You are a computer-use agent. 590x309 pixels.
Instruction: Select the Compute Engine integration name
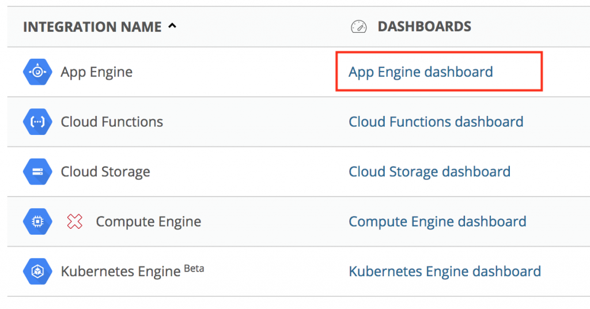pos(148,221)
